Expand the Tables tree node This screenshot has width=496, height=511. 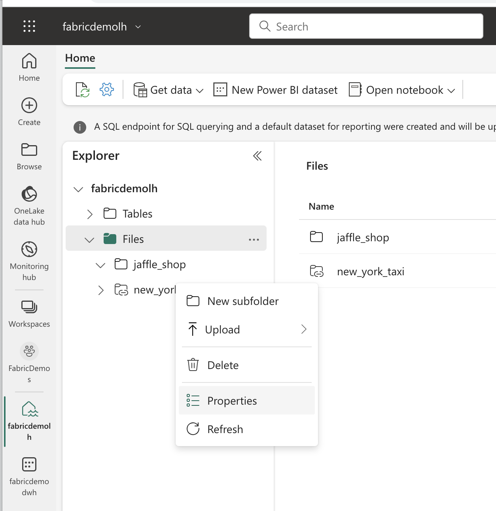point(90,214)
